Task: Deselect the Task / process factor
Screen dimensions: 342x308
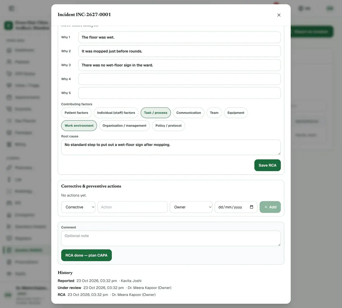Action: coord(156,113)
